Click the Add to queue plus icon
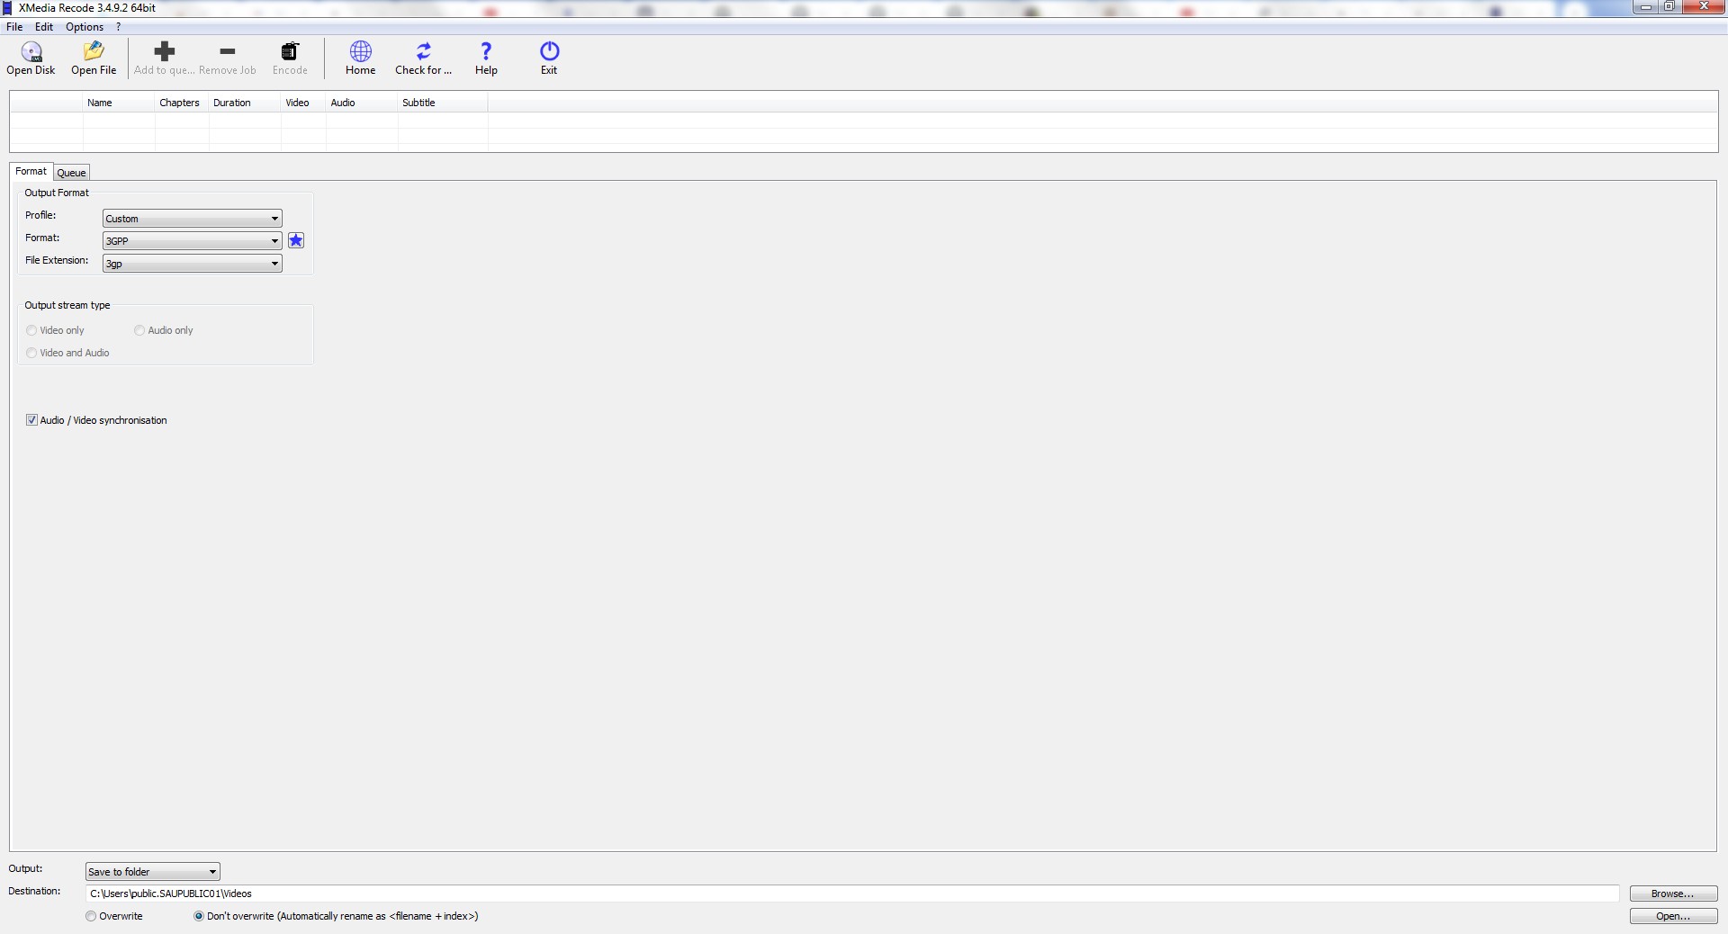Screen dimensions: 1728x934 tap(165, 51)
